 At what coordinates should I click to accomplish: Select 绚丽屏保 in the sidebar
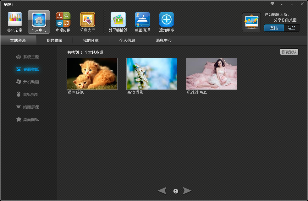[28, 107]
